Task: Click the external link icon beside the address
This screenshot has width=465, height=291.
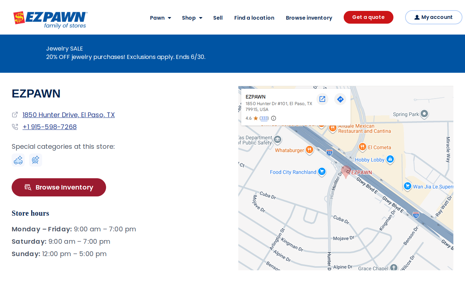Action: coord(15,115)
